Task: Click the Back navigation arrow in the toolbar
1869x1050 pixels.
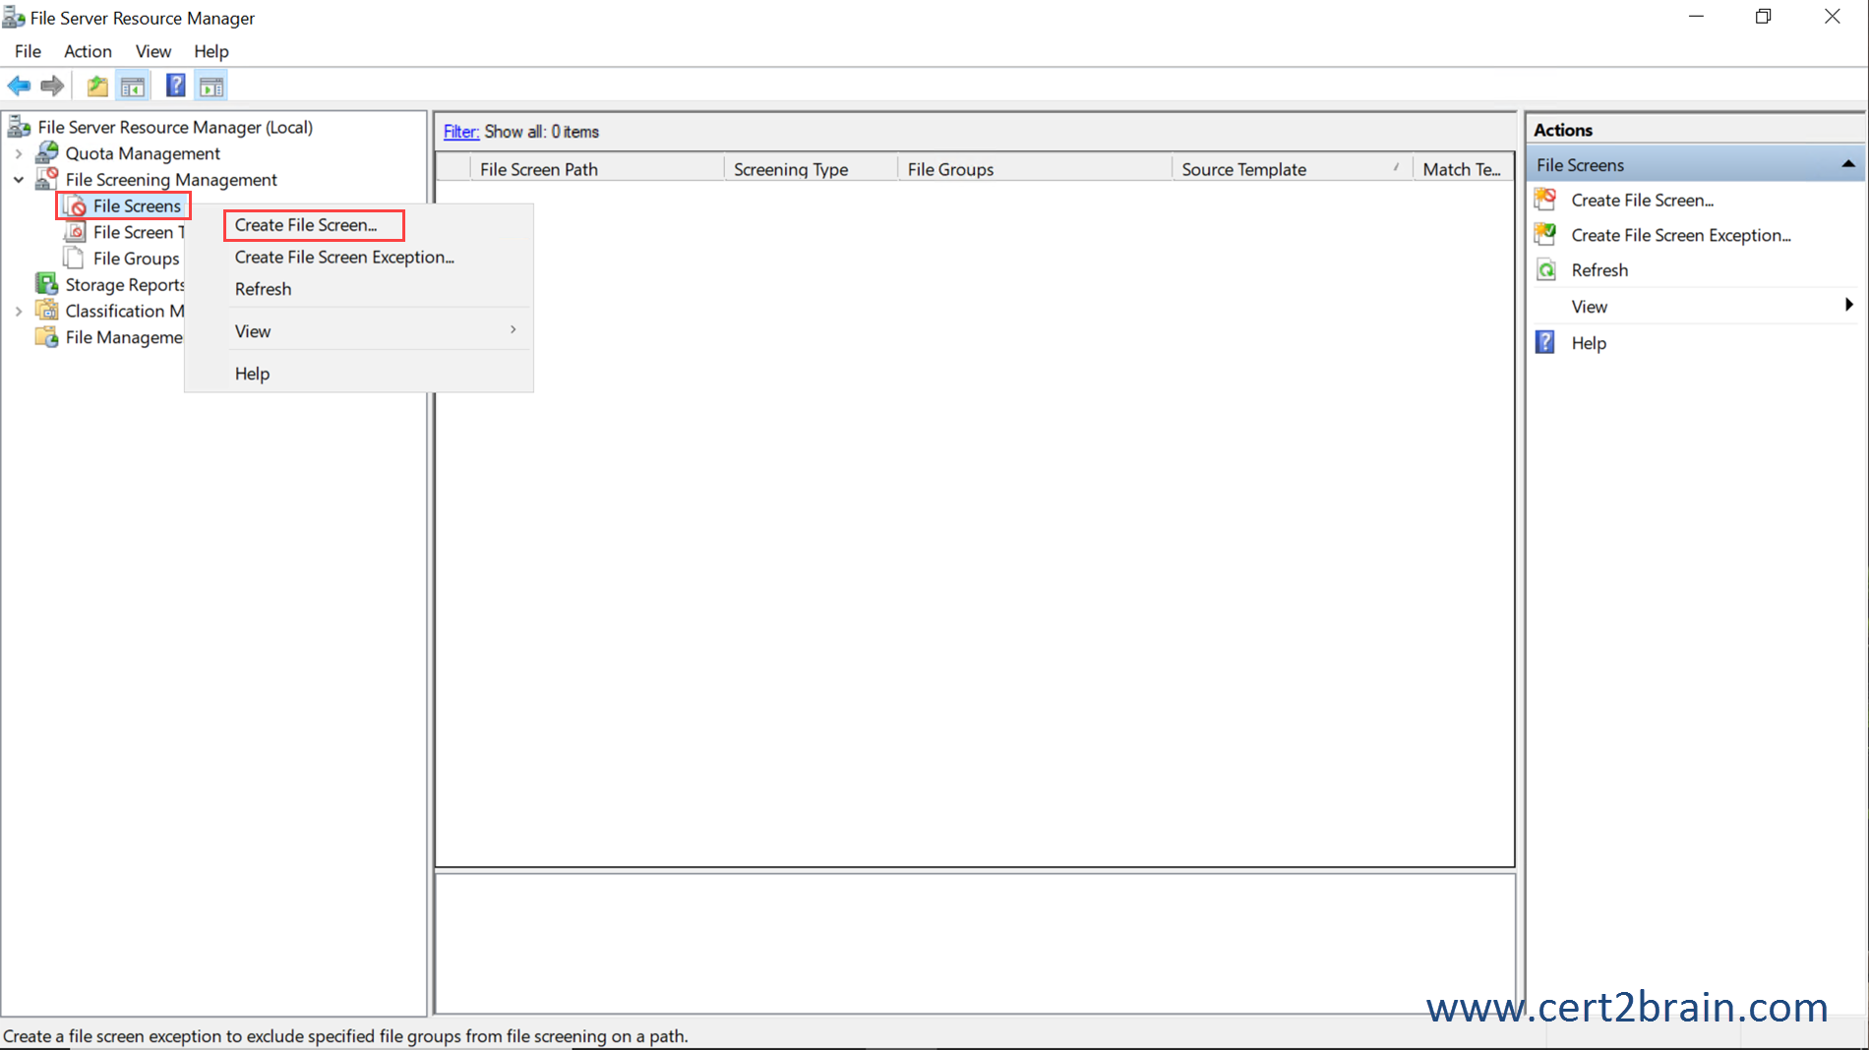Action: pyautogui.click(x=18, y=86)
